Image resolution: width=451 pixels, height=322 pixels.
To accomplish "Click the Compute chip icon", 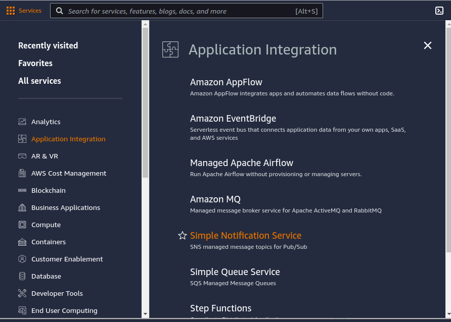I will [22, 225].
